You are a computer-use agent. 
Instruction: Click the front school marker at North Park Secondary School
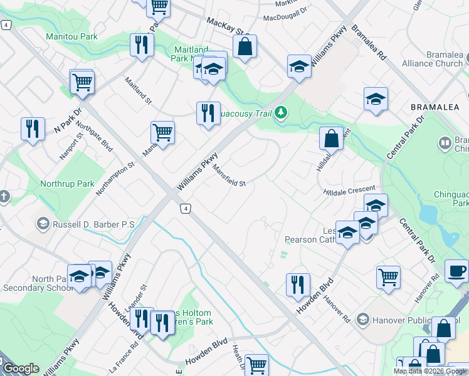click(x=79, y=277)
